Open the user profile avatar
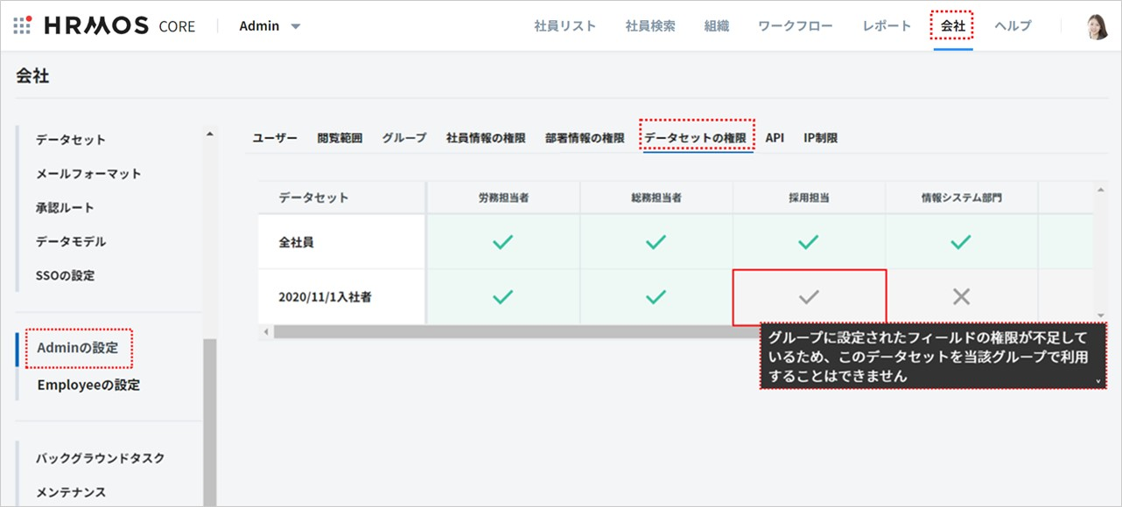The width and height of the screenshot is (1122, 507). [1097, 26]
